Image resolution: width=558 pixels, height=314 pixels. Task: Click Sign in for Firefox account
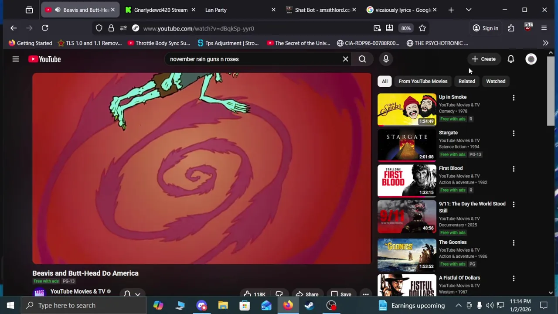[x=486, y=28]
